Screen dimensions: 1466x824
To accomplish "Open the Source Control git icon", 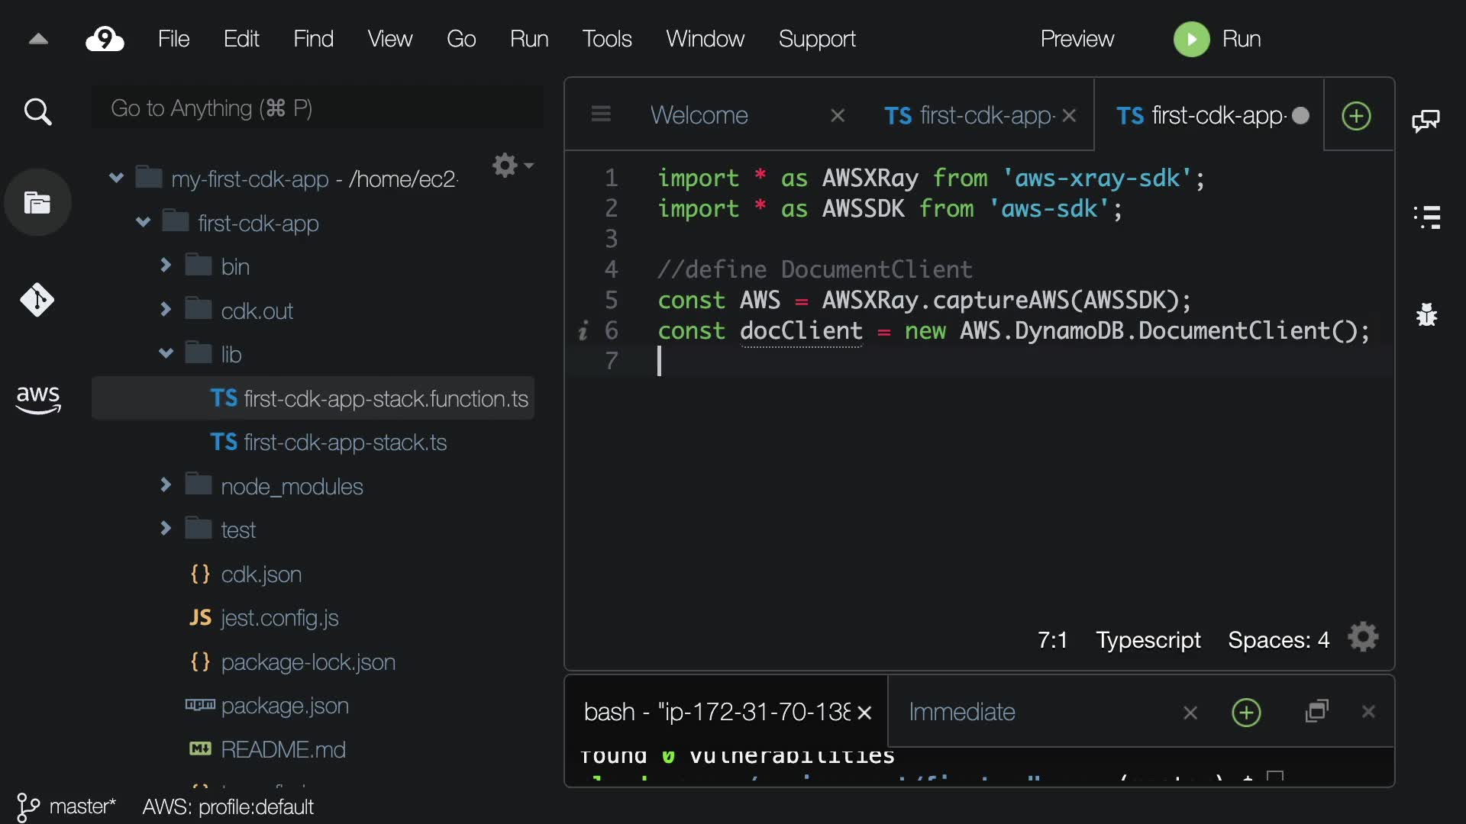I will 37,300.
